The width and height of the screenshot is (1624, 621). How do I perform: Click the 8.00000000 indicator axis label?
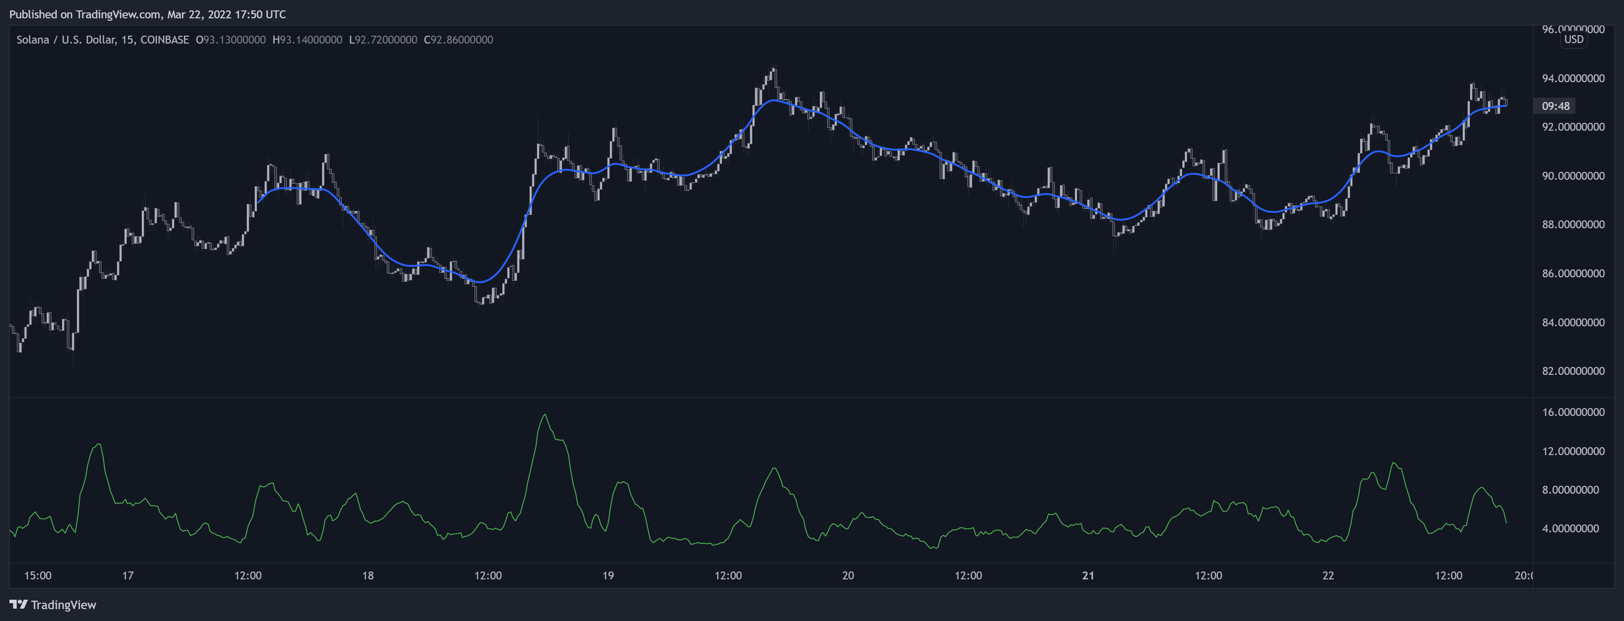[1570, 490]
